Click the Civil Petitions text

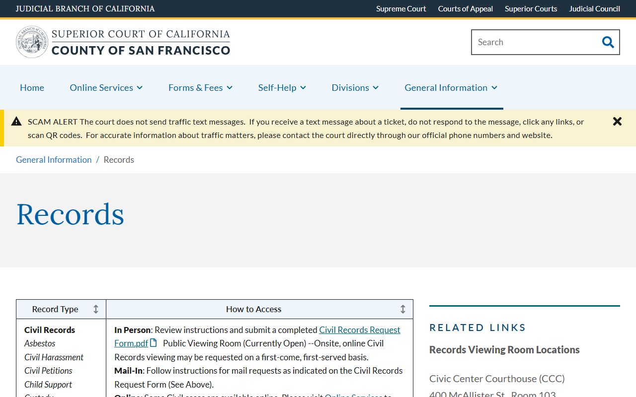click(x=48, y=371)
